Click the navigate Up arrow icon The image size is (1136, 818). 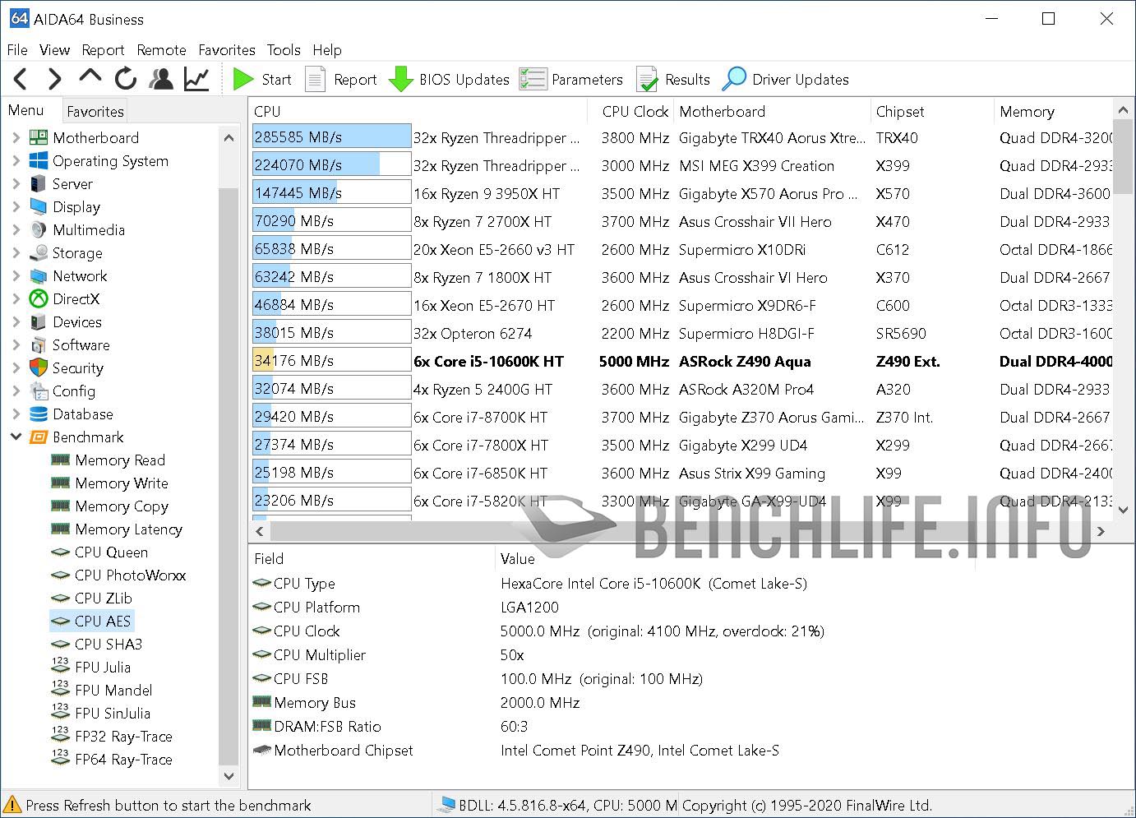pos(90,77)
